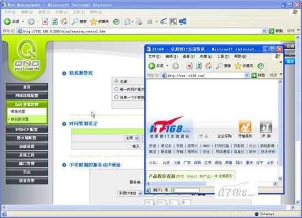Click the Home icon in main browser toolbar
This screenshot has height=218, width=302.
pos(64,21)
